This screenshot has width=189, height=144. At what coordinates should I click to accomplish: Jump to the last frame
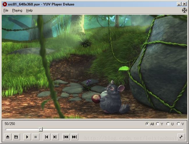pyautogui.click(x=74, y=137)
